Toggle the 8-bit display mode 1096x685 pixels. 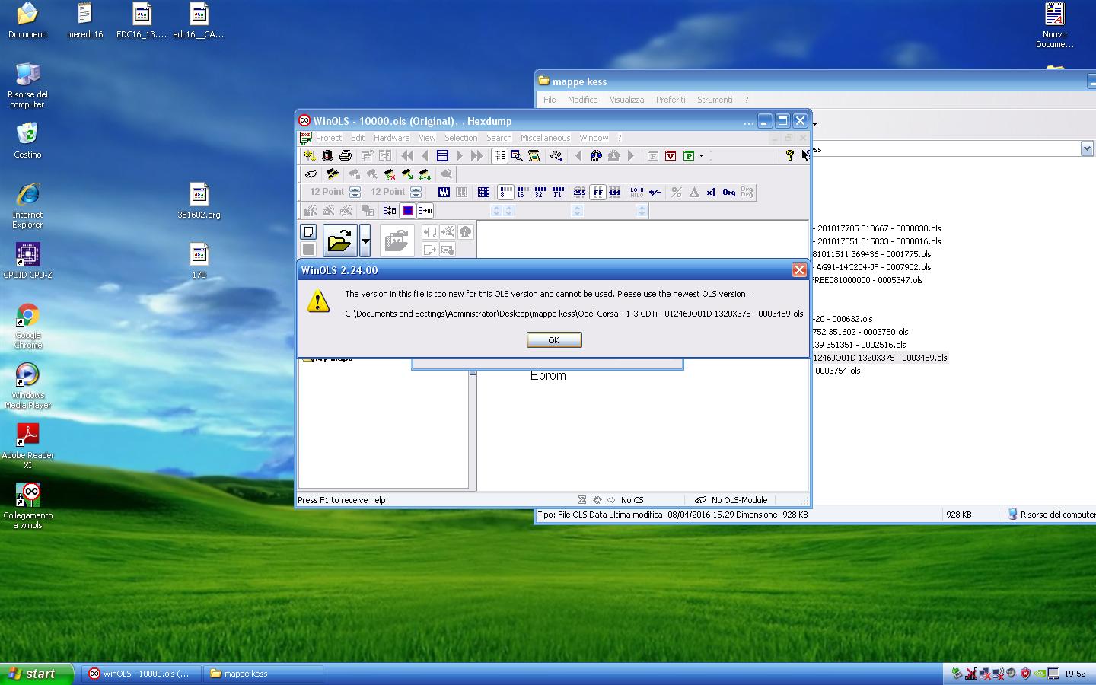505,193
